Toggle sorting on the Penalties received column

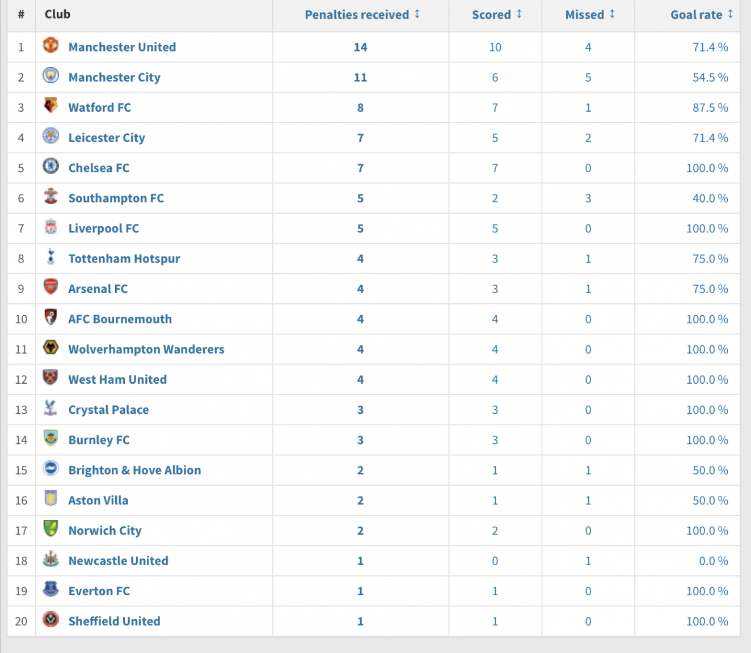click(417, 15)
